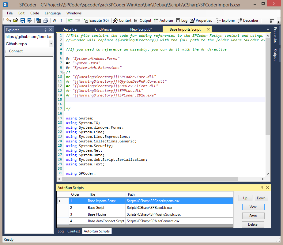Click the editor scroll up arrow
The width and height of the screenshot is (283, 245).
(x=268, y=36)
